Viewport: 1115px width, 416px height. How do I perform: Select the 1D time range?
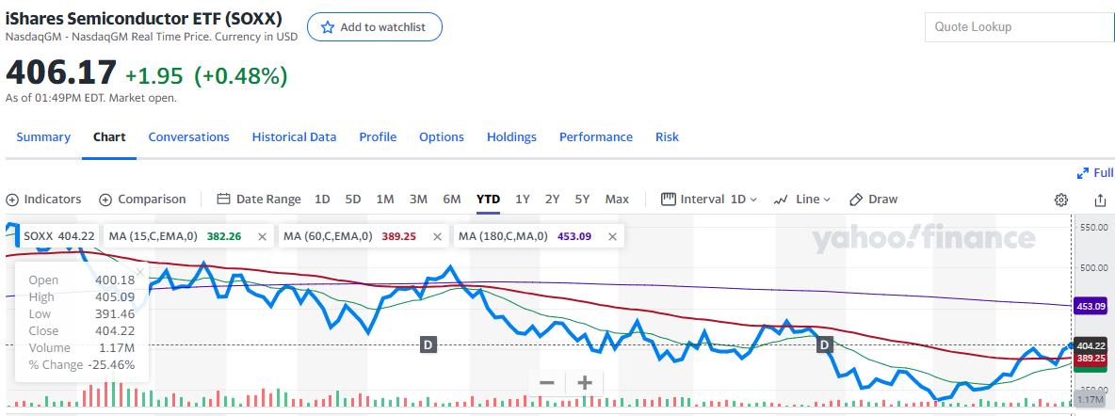pos(322,200)
